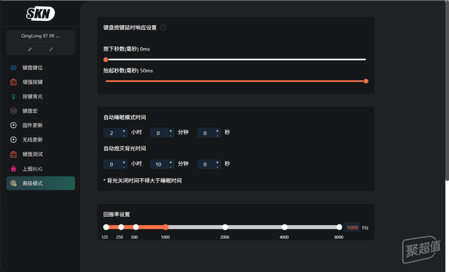Increase sleep hours with the plus button
The height and width of the screenshot is (272, 449).
[x=123, y=131]
